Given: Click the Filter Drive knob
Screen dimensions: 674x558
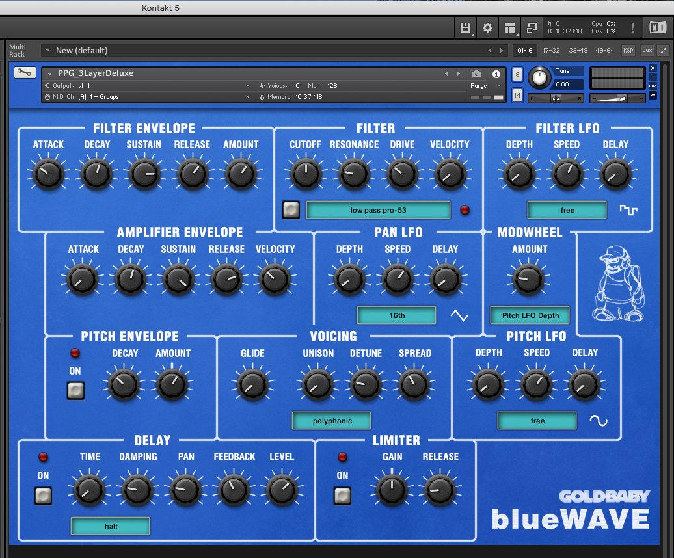Looking at the screenshot, I should 402,174.
